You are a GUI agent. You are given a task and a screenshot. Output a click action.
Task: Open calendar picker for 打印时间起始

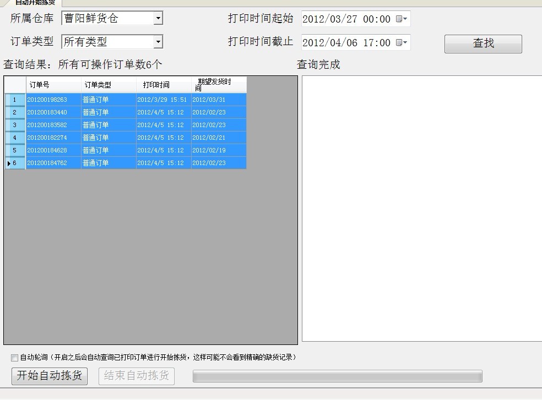[x=402, y=19]
